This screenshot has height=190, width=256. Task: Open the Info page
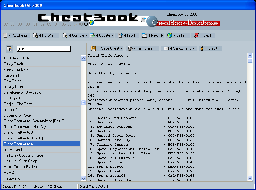(130, 35)
